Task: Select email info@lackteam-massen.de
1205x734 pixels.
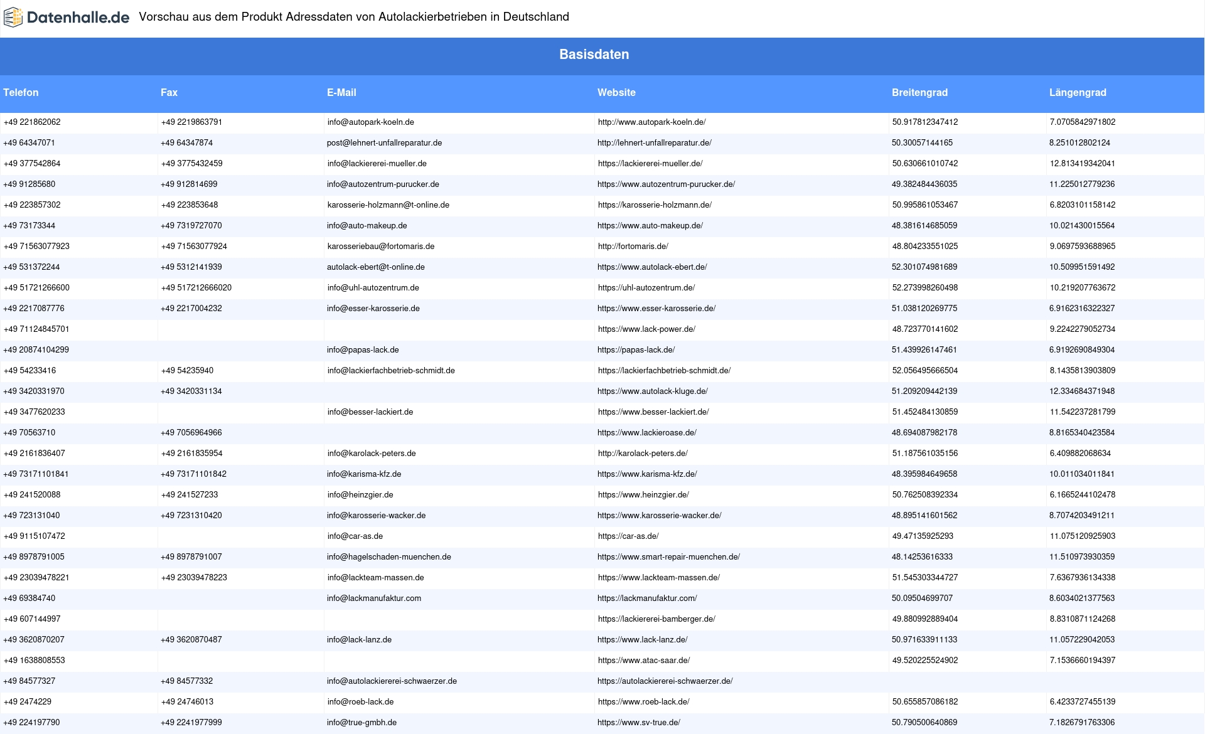Action: pos(375,578)
